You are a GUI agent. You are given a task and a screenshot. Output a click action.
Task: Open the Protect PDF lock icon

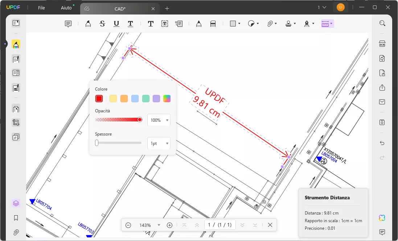coord(382,73)
